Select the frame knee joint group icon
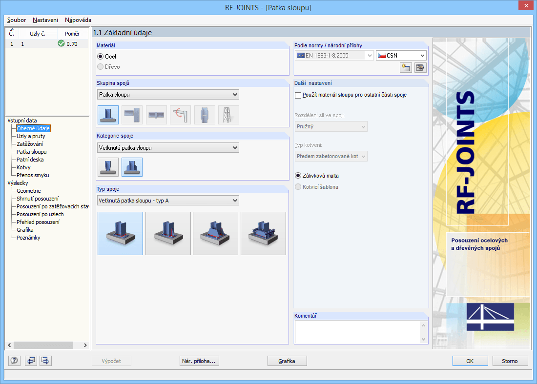 click(x=181, y=115)
